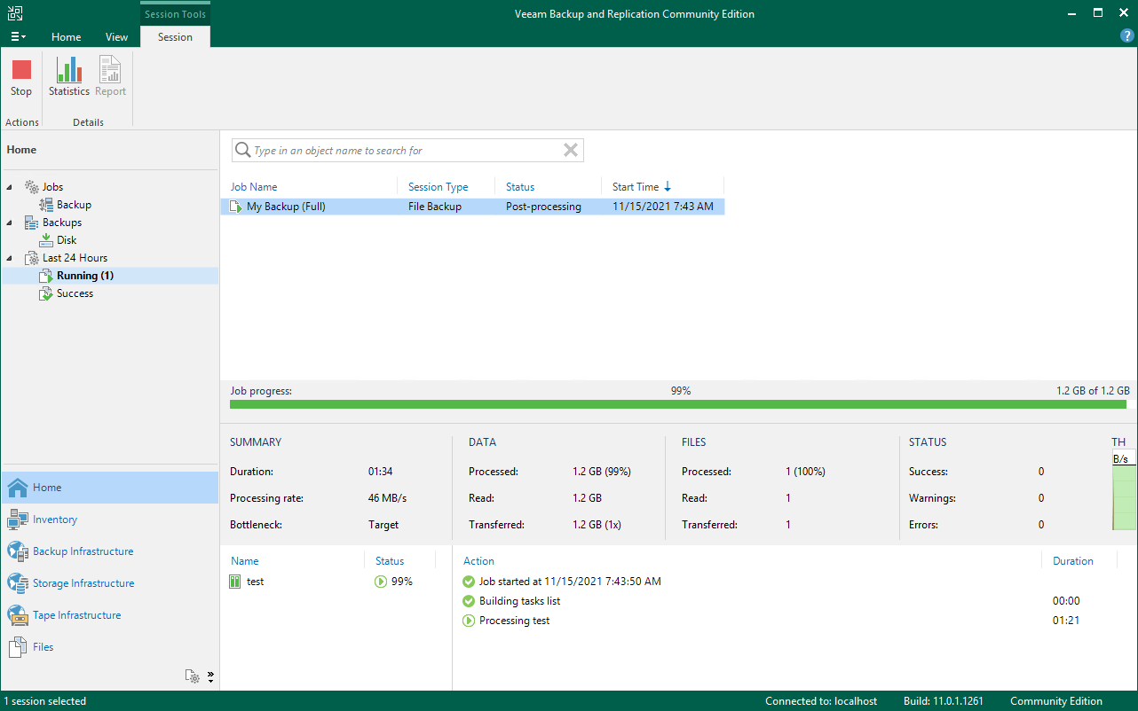
Task: Click the Jobs gear icon
Action: [x=31, y=187]
